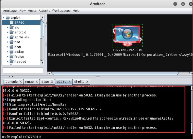This screenshot has height=139, width=193.
Task: Expand the aix folder
Action: point(7,27)
